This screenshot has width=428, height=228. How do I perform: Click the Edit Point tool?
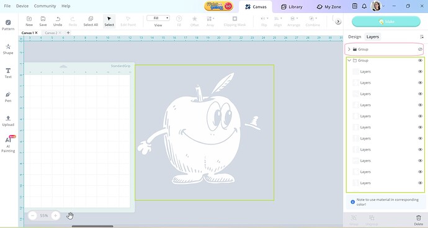pyautogui.click(x=128, y=21)
